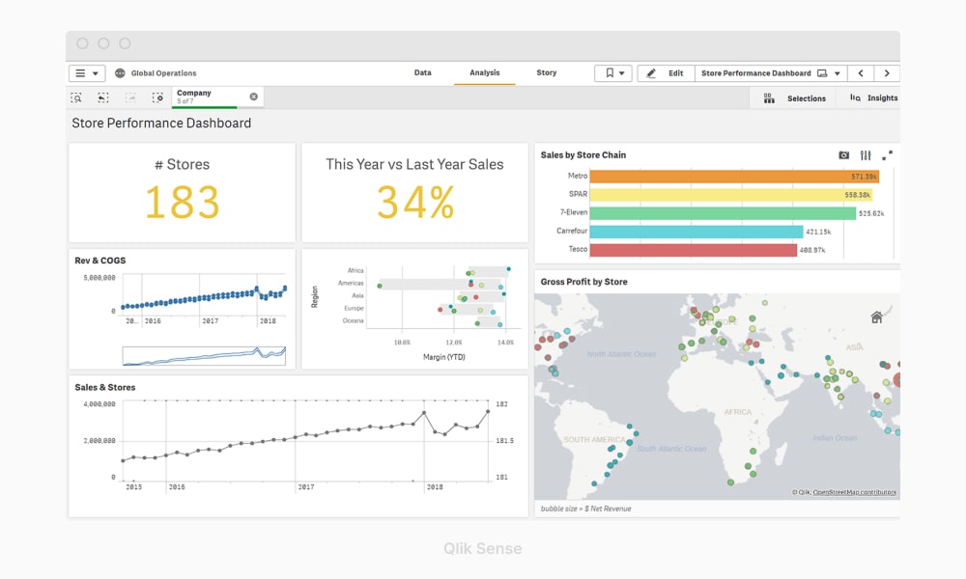
Task: Step back in selections
Action: pos(103,97)
